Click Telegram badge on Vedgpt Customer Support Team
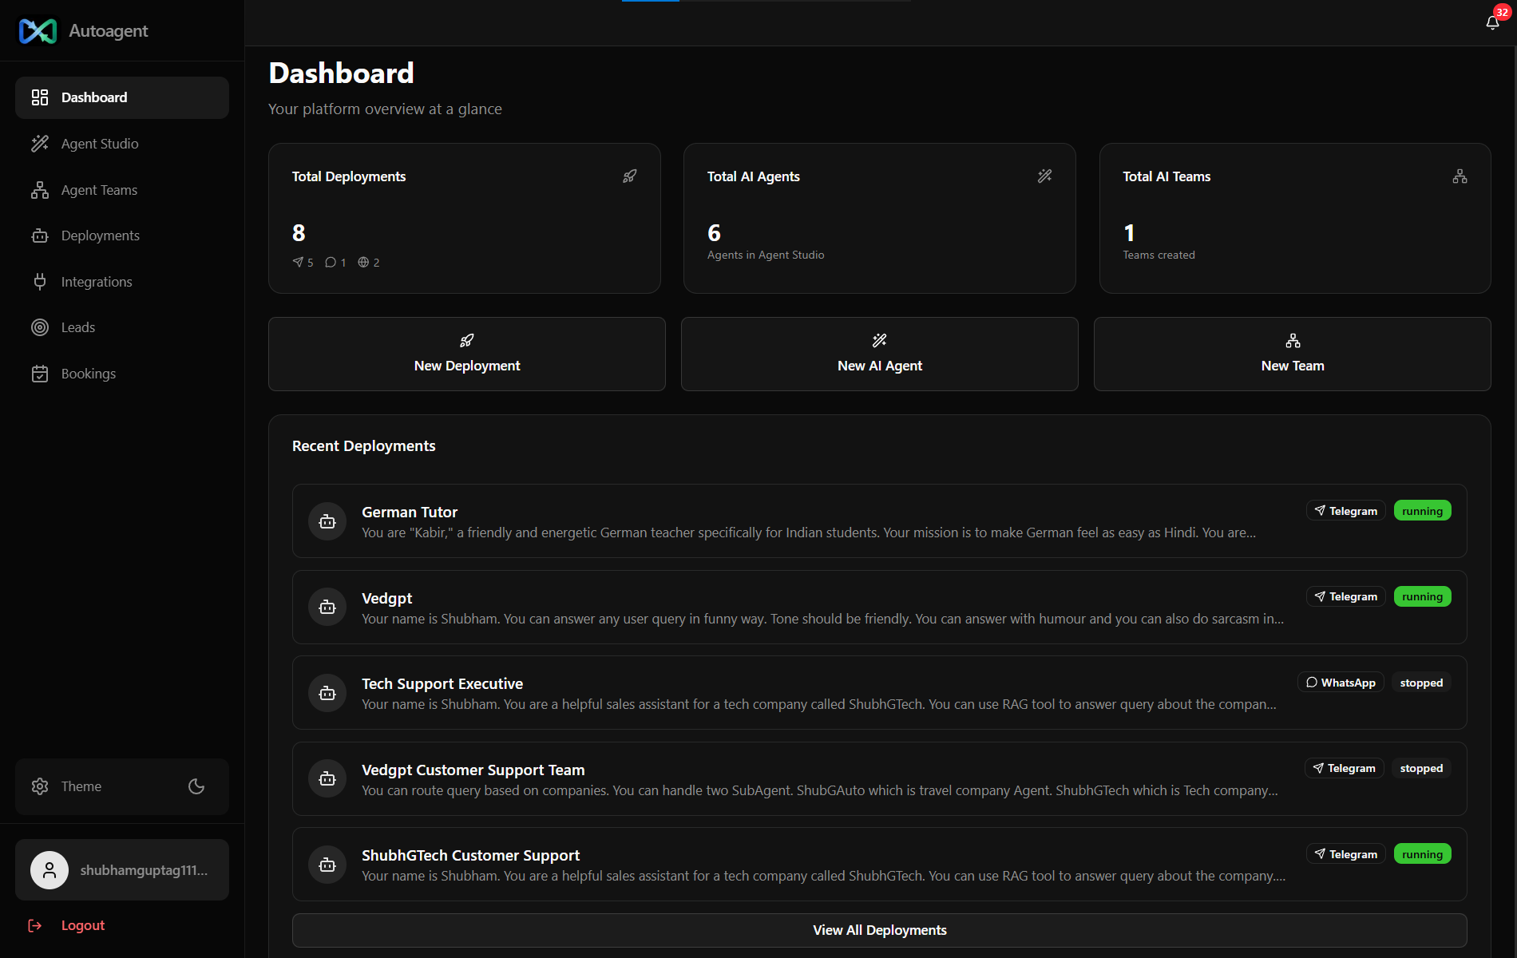 [x=1345, y=768]
